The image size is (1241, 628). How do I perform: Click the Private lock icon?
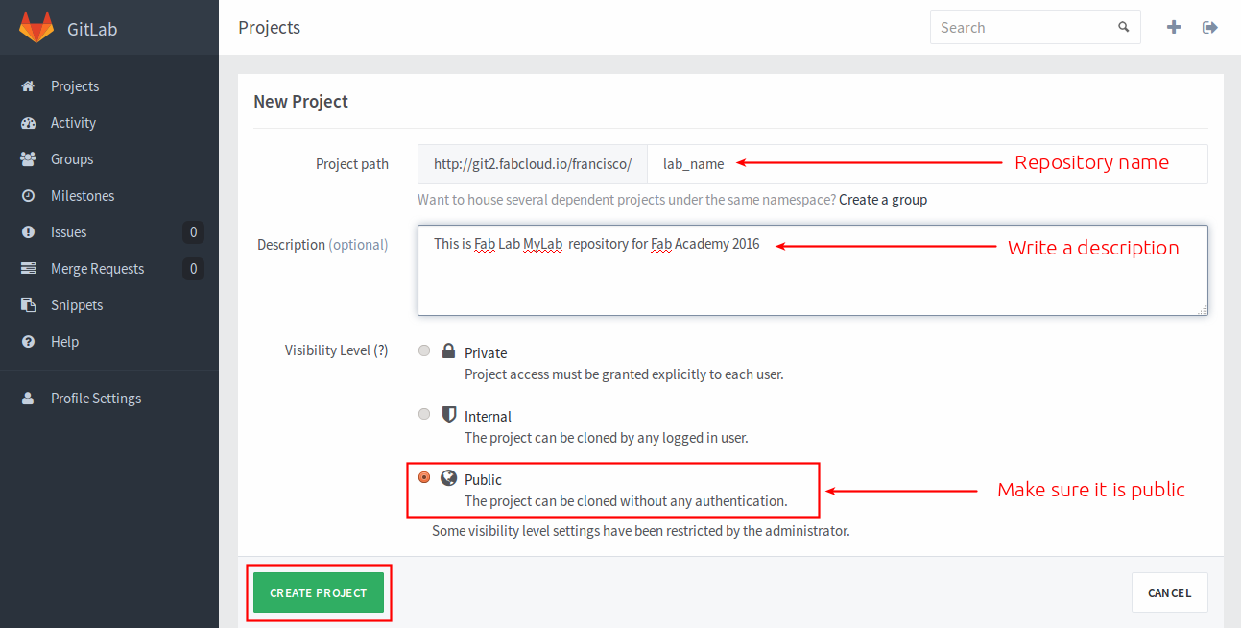(x=448, y=351)
